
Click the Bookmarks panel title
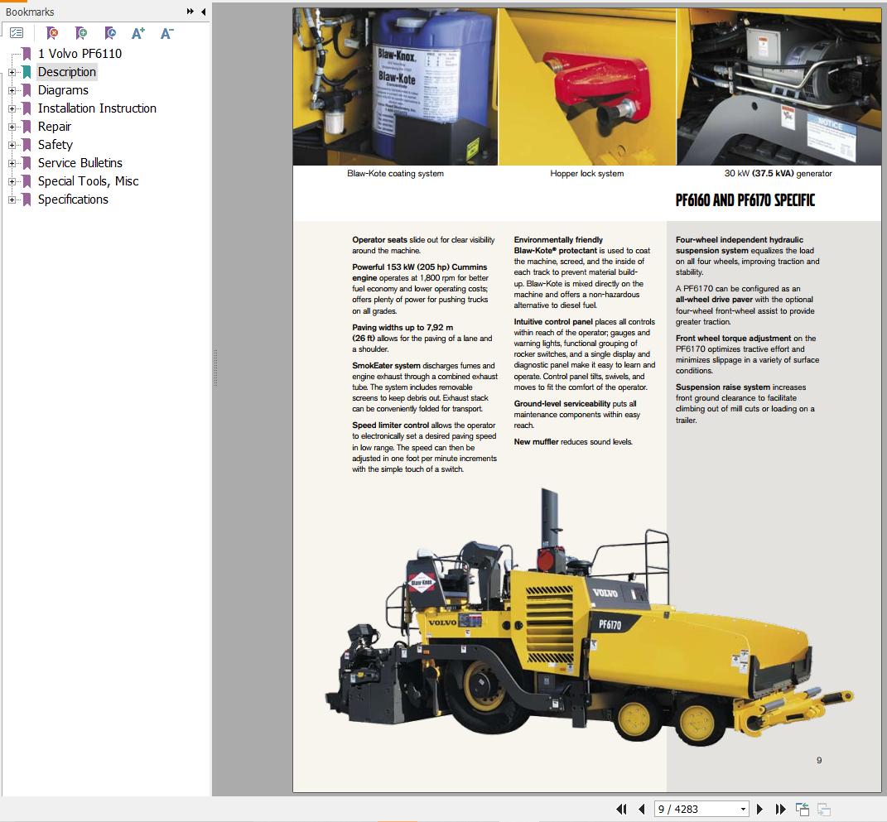coord(30,12)
